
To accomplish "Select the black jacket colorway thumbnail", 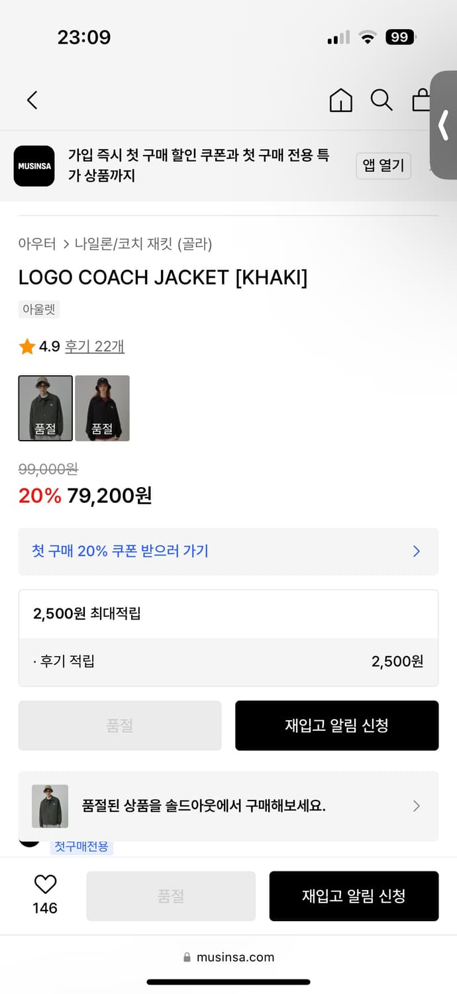I will (x=102, y=408).
